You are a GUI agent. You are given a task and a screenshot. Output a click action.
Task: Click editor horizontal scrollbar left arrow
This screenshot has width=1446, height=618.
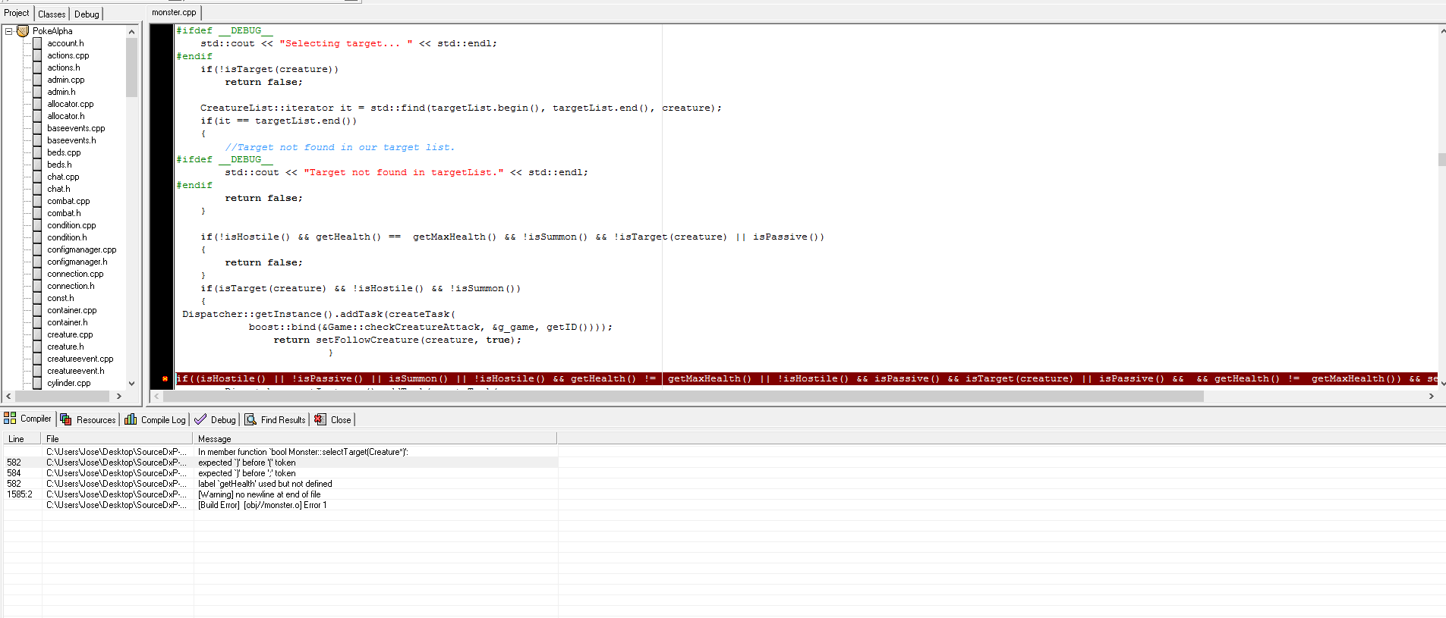click(157, 396)
